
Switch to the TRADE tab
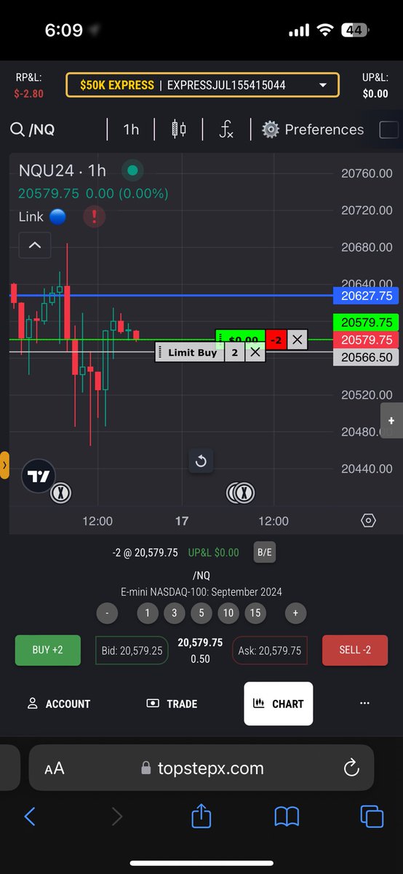click(x=172, y=704)
